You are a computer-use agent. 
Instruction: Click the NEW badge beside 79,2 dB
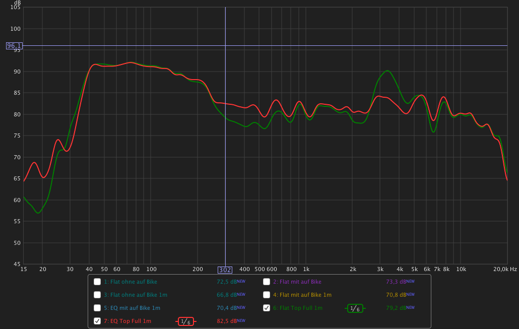pyautogui.click(x=411, y=307)
